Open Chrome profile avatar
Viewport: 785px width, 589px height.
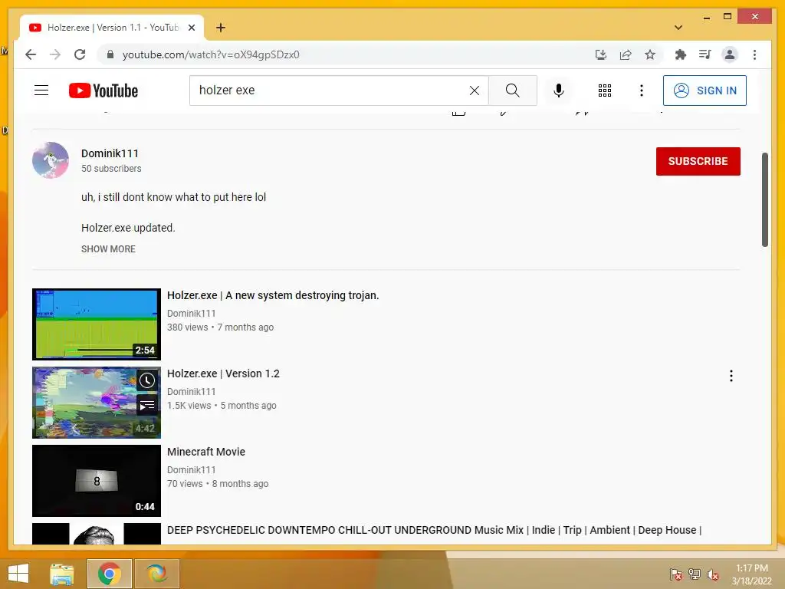tap(730, 54)
